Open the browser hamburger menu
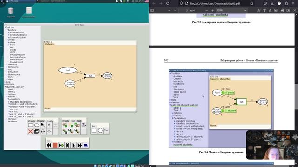This screenshot has width=298, height=167. [293, 3]
